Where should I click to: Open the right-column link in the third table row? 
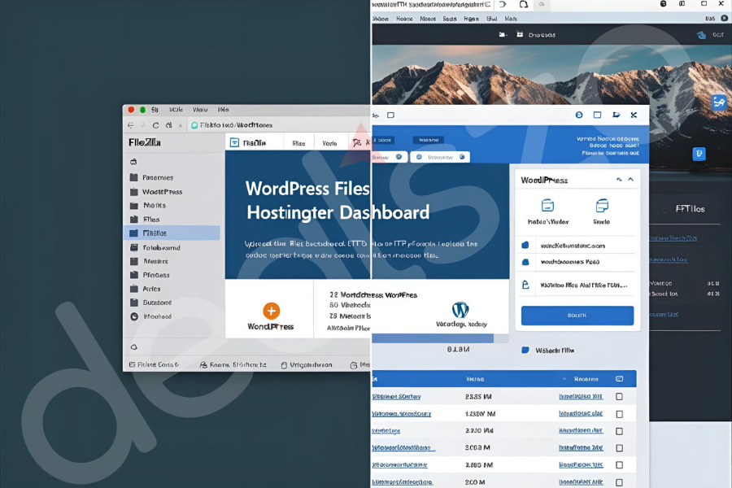(x=582, y=430)
